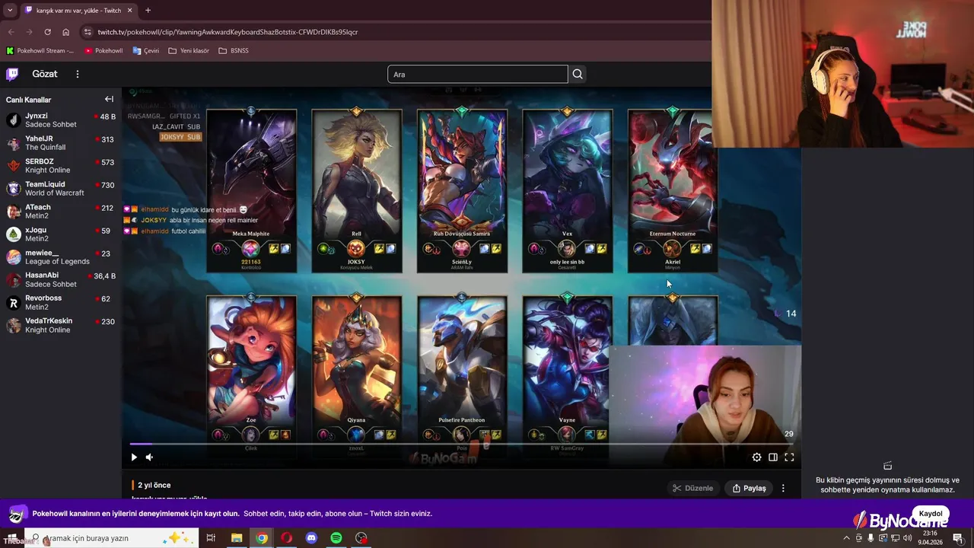The width and height of the screenshot is (974, 548).
Task: Open the Çeviri bookmark
Action: pyautogui.click(x=146, y=50)
